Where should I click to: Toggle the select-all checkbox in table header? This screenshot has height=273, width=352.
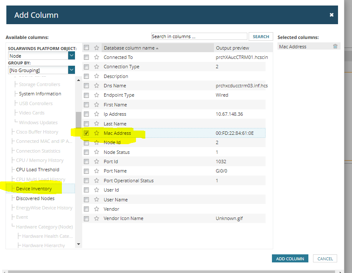tap(86, 47)
